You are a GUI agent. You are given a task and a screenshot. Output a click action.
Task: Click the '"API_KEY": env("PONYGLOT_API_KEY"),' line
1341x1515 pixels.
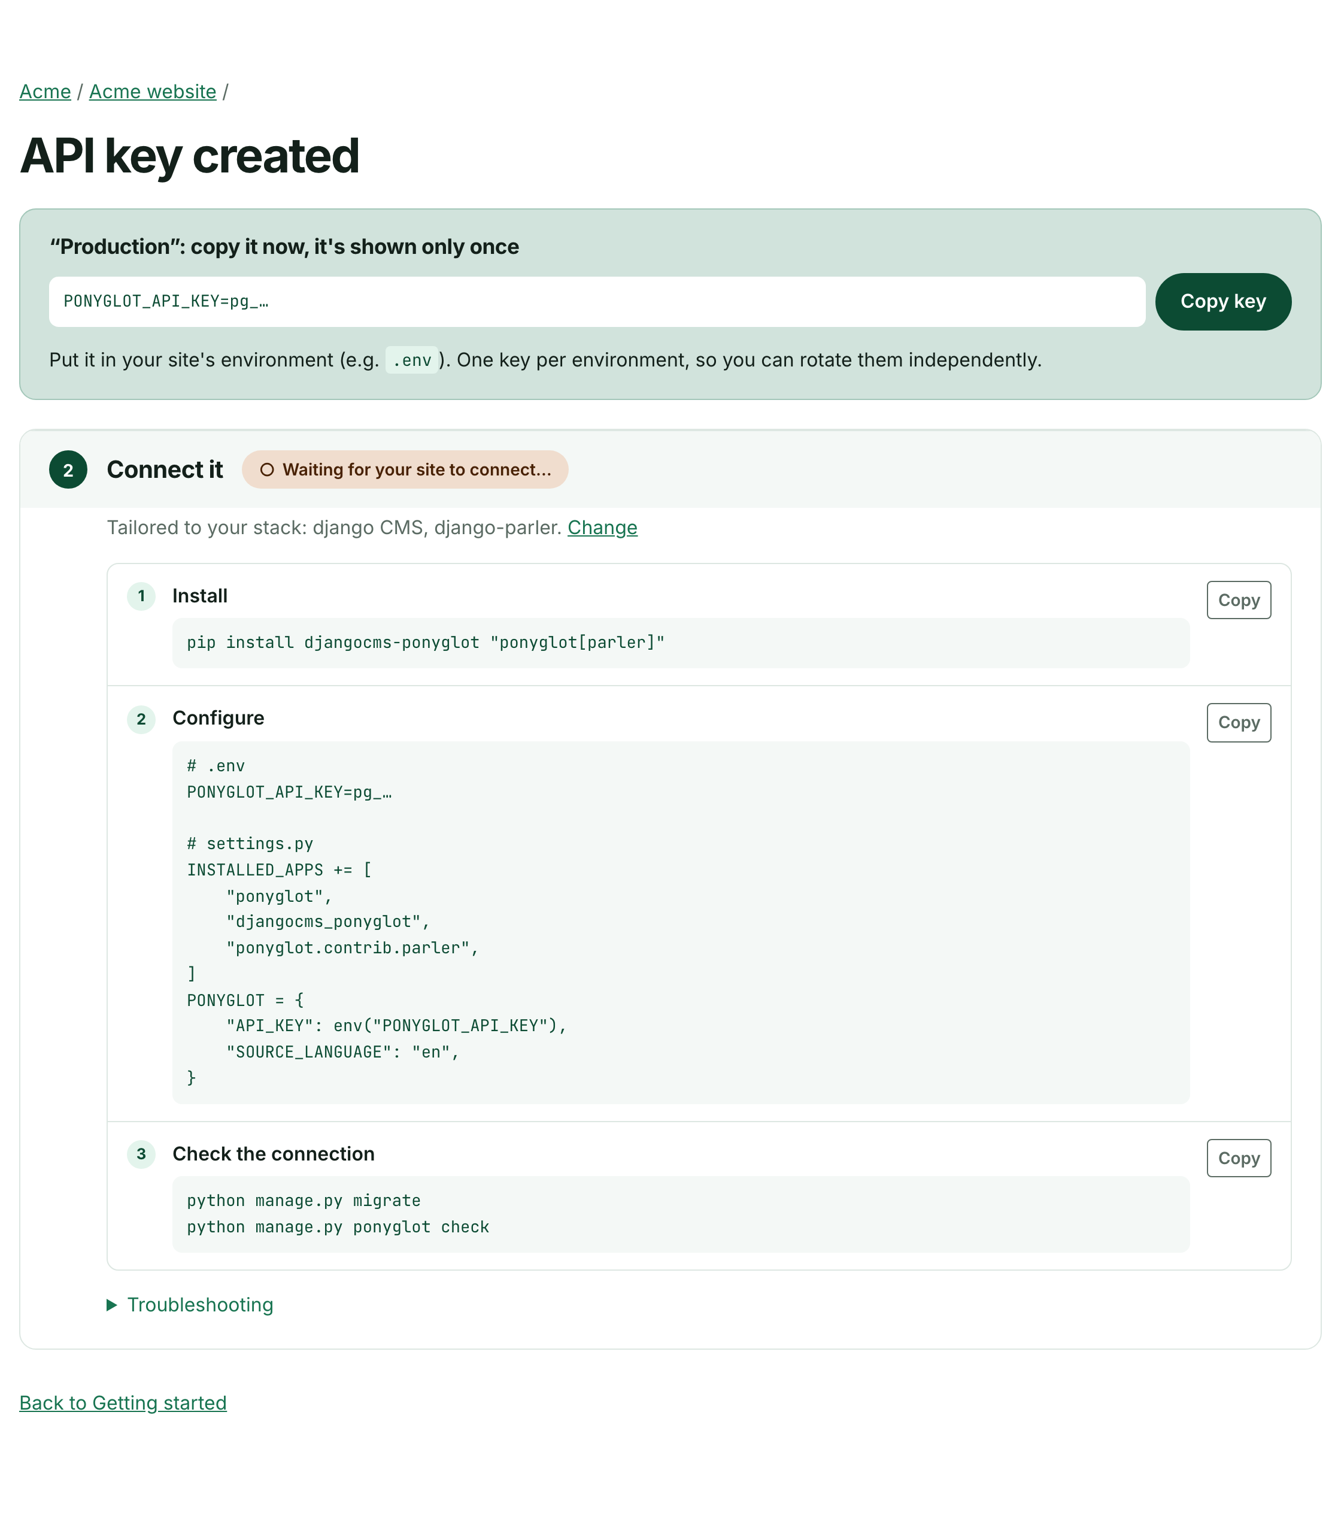click(x=396, y=1026)
